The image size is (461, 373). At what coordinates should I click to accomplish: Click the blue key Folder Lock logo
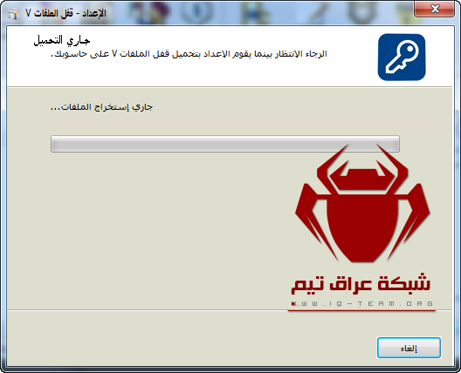pyautogui.click(x=402, y=58)
